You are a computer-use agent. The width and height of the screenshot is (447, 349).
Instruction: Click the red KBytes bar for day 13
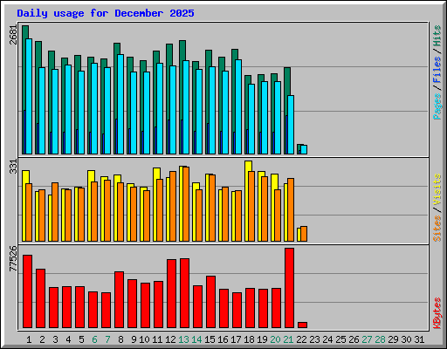pos(184,293)
